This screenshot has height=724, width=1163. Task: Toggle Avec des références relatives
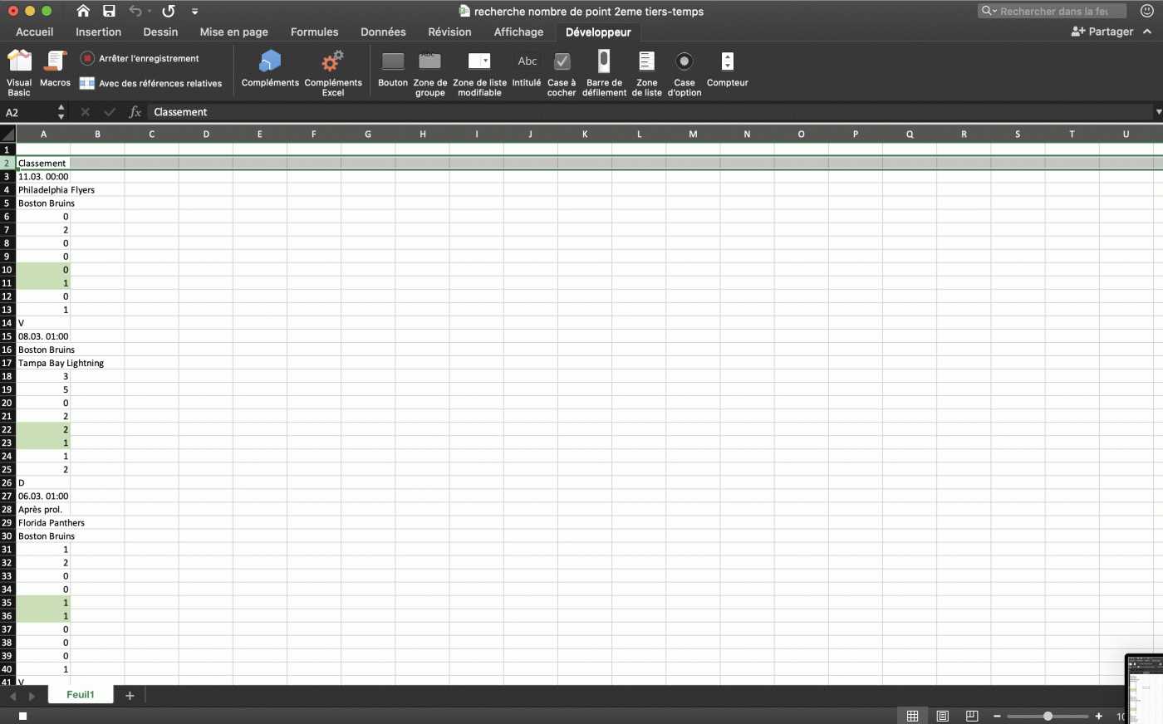pyautogui.click(x=151, y=83)
